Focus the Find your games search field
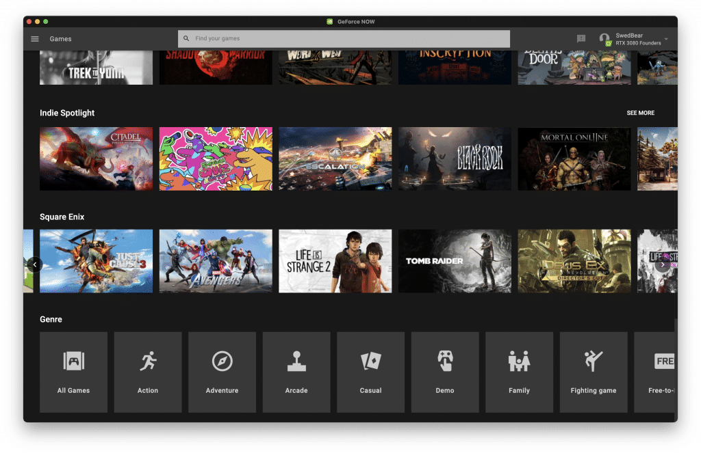 tap(344, 39)
